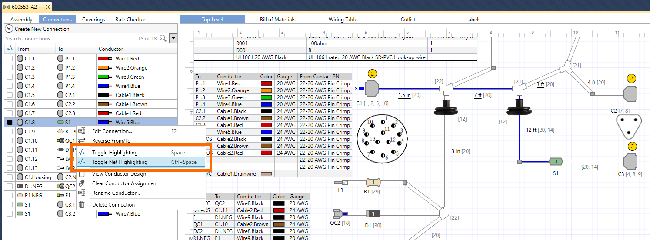Open the Wiring Table view tab
This screenshot has width=650, height=240.
343,19
